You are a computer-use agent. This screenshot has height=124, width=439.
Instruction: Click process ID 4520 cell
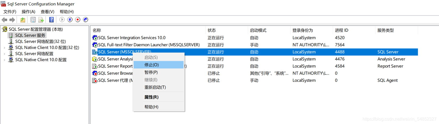pyautogui.click(x=340, y=38)
